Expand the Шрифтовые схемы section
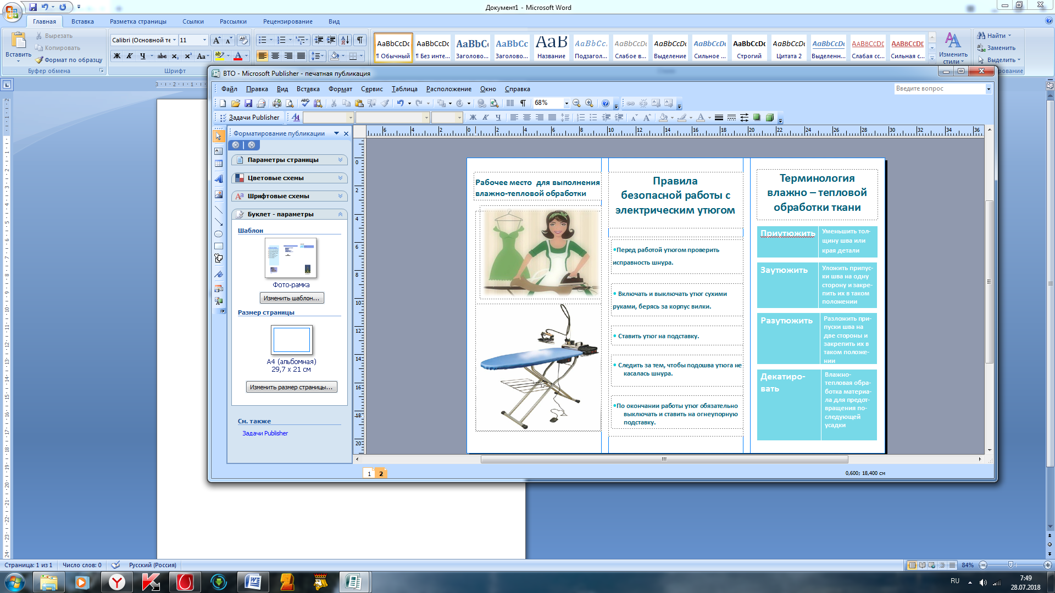 tap(290, 196)
